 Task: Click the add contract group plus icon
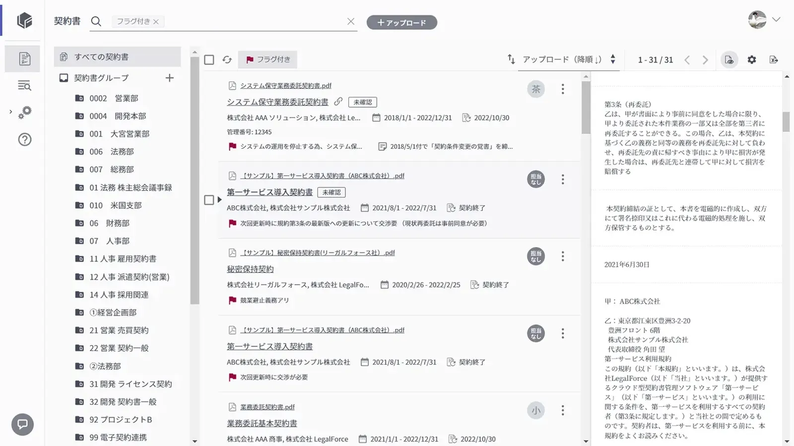click(x=170, y=78)
